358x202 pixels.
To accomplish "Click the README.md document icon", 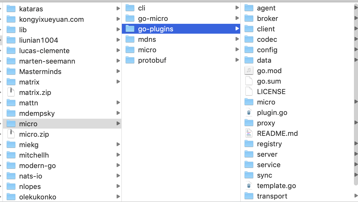I will point(249,133).
